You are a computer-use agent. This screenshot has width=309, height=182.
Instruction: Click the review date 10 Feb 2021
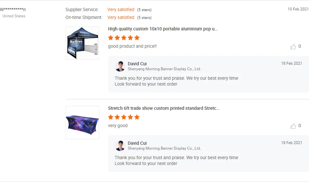point(298,9)
